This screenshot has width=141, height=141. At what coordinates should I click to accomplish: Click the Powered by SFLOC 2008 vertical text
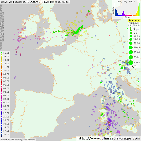pos(1,28)
